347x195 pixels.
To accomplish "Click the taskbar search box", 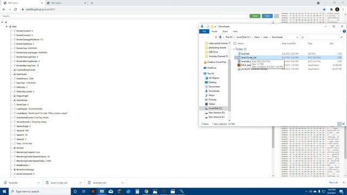I will coord(40,191).
